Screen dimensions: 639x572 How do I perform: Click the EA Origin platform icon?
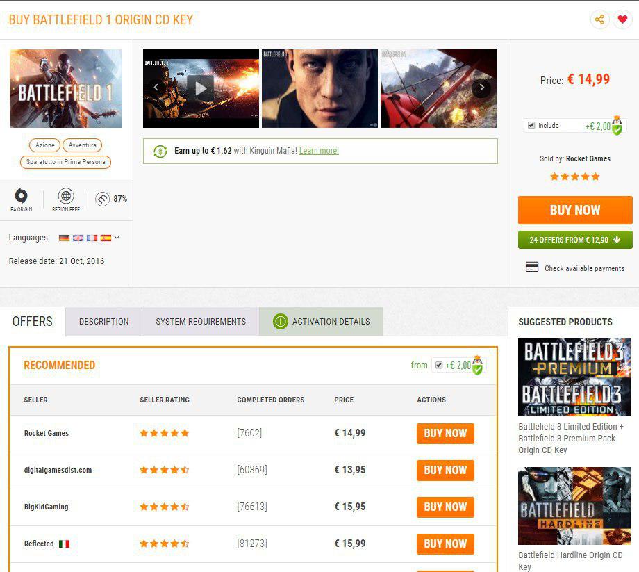(x=22, y=196)
